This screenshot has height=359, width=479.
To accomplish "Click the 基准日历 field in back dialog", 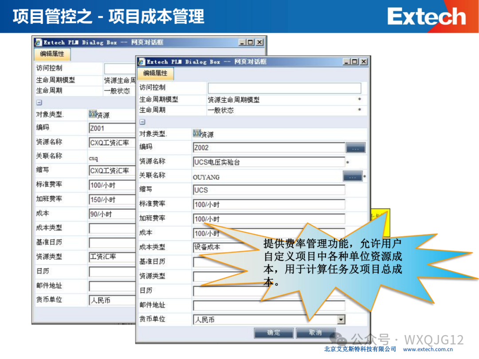I will (x=112, y=243).
